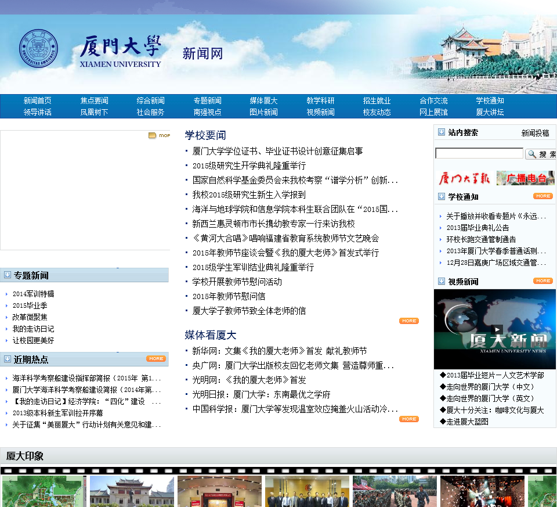Open 走向世界的厦门大学（中文） video
This screenshot has width=557, height=507.
[487, 387]
